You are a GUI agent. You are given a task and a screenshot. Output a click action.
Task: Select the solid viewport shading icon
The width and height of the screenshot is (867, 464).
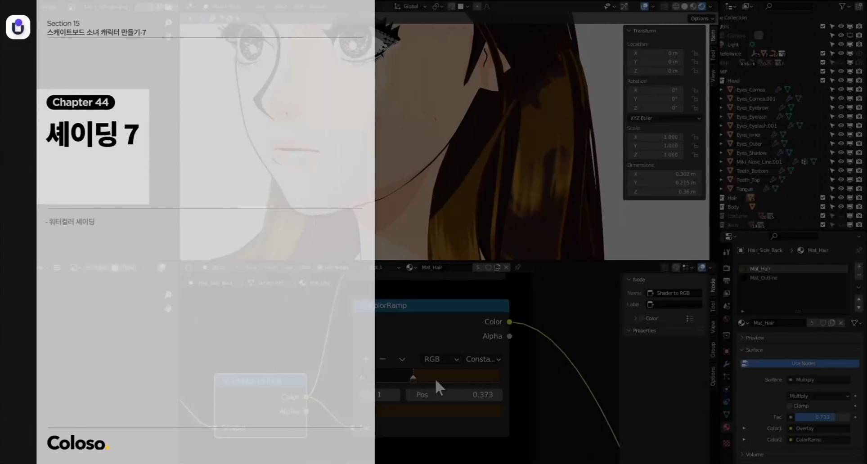coord(685,6)
